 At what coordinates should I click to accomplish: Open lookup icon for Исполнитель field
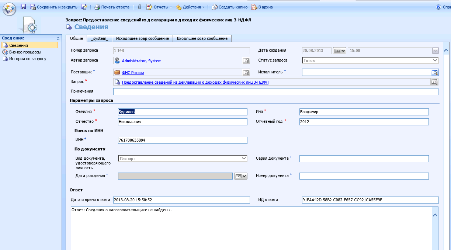coord(434,73)
